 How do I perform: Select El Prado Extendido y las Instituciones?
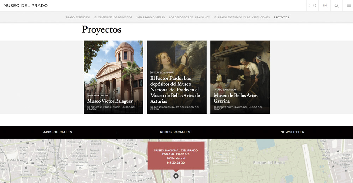click(241, 17)
